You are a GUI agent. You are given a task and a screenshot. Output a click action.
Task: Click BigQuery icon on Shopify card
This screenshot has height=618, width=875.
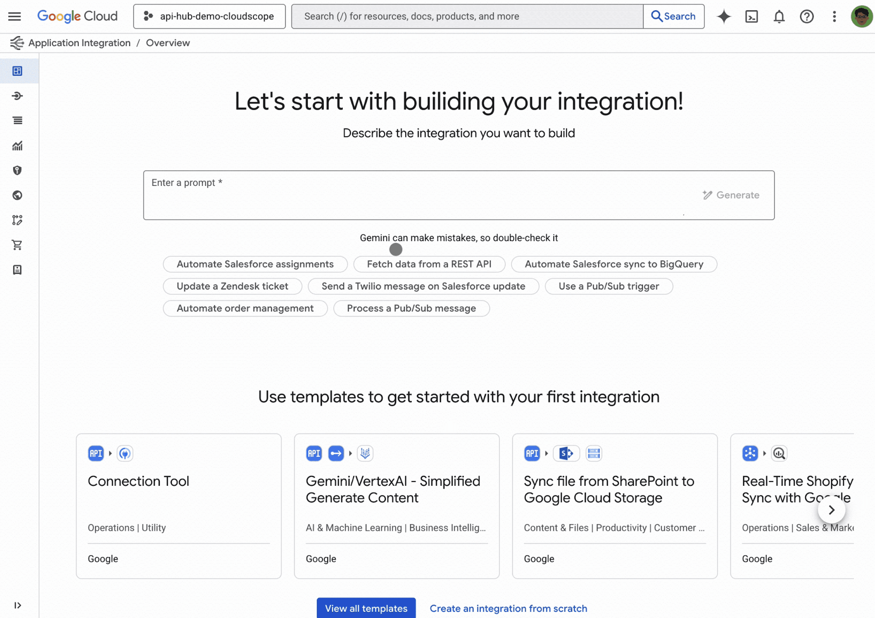click(779, 454)
